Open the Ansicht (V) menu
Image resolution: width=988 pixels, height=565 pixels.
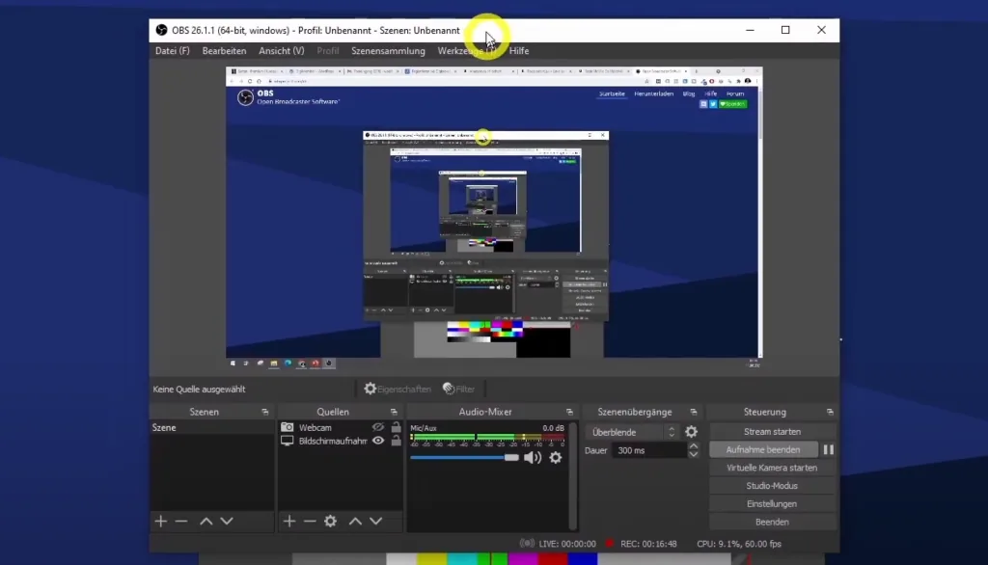(x=282, y=51)
